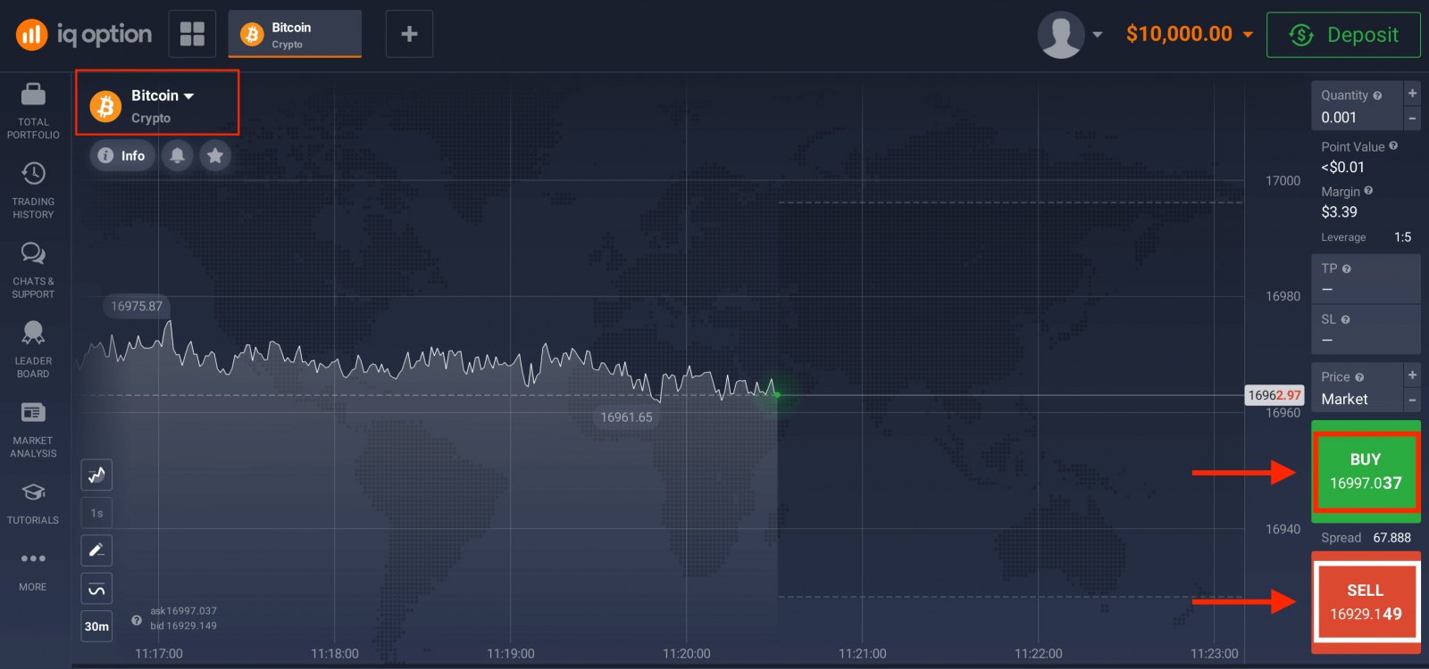Set a price alert with bell icon
The image size is (1429, 669).
[178, 156]
